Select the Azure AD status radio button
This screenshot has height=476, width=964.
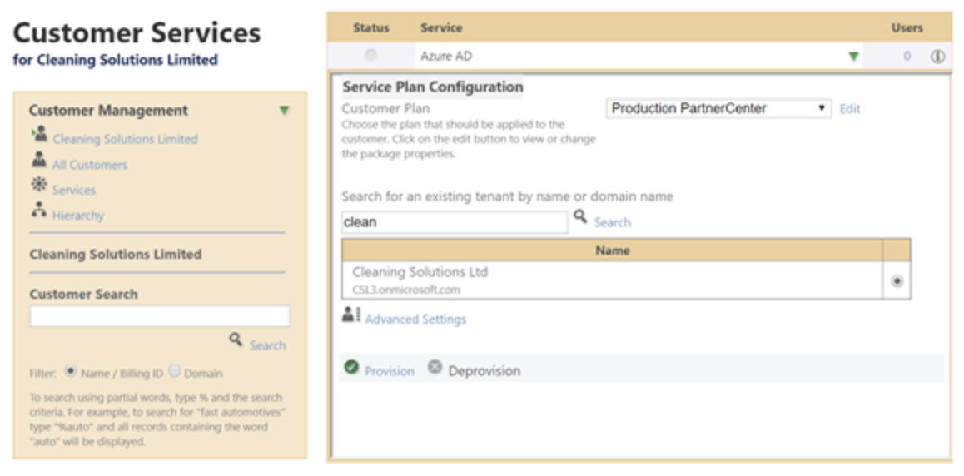tap(370, 56)
